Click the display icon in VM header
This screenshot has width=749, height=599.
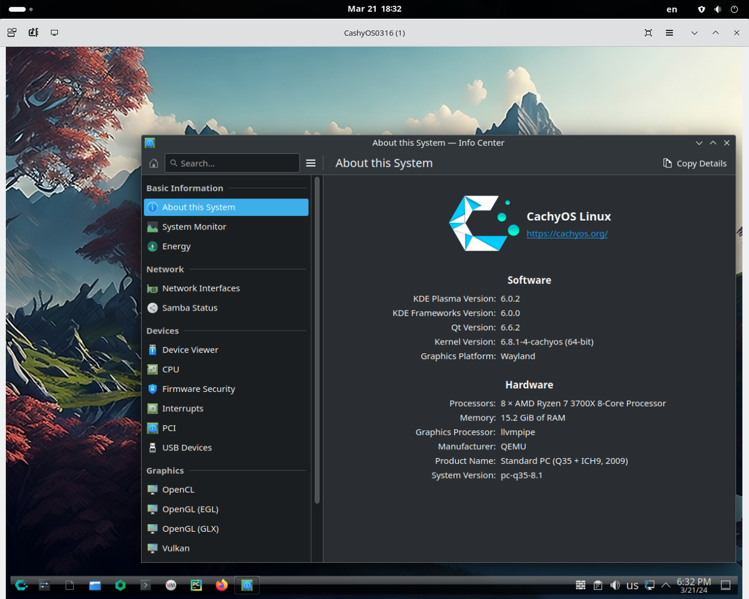(x=54, y=32)
